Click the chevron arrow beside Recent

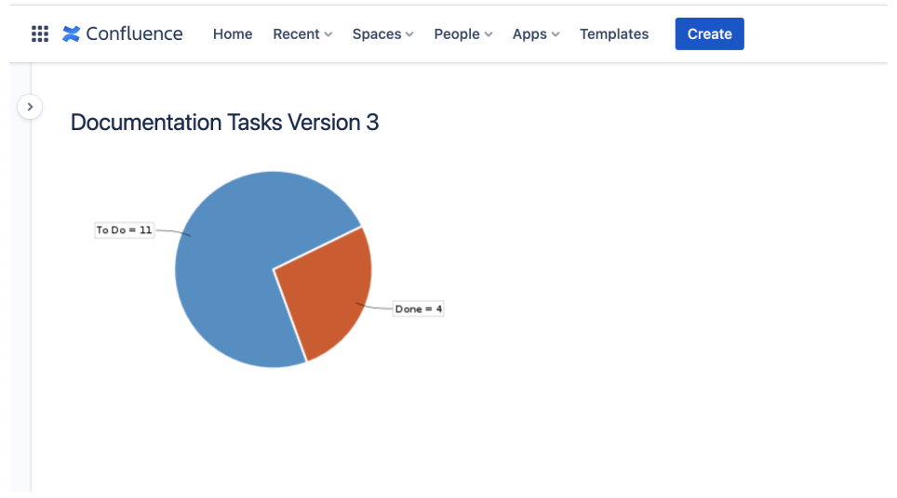pos(328,34)
